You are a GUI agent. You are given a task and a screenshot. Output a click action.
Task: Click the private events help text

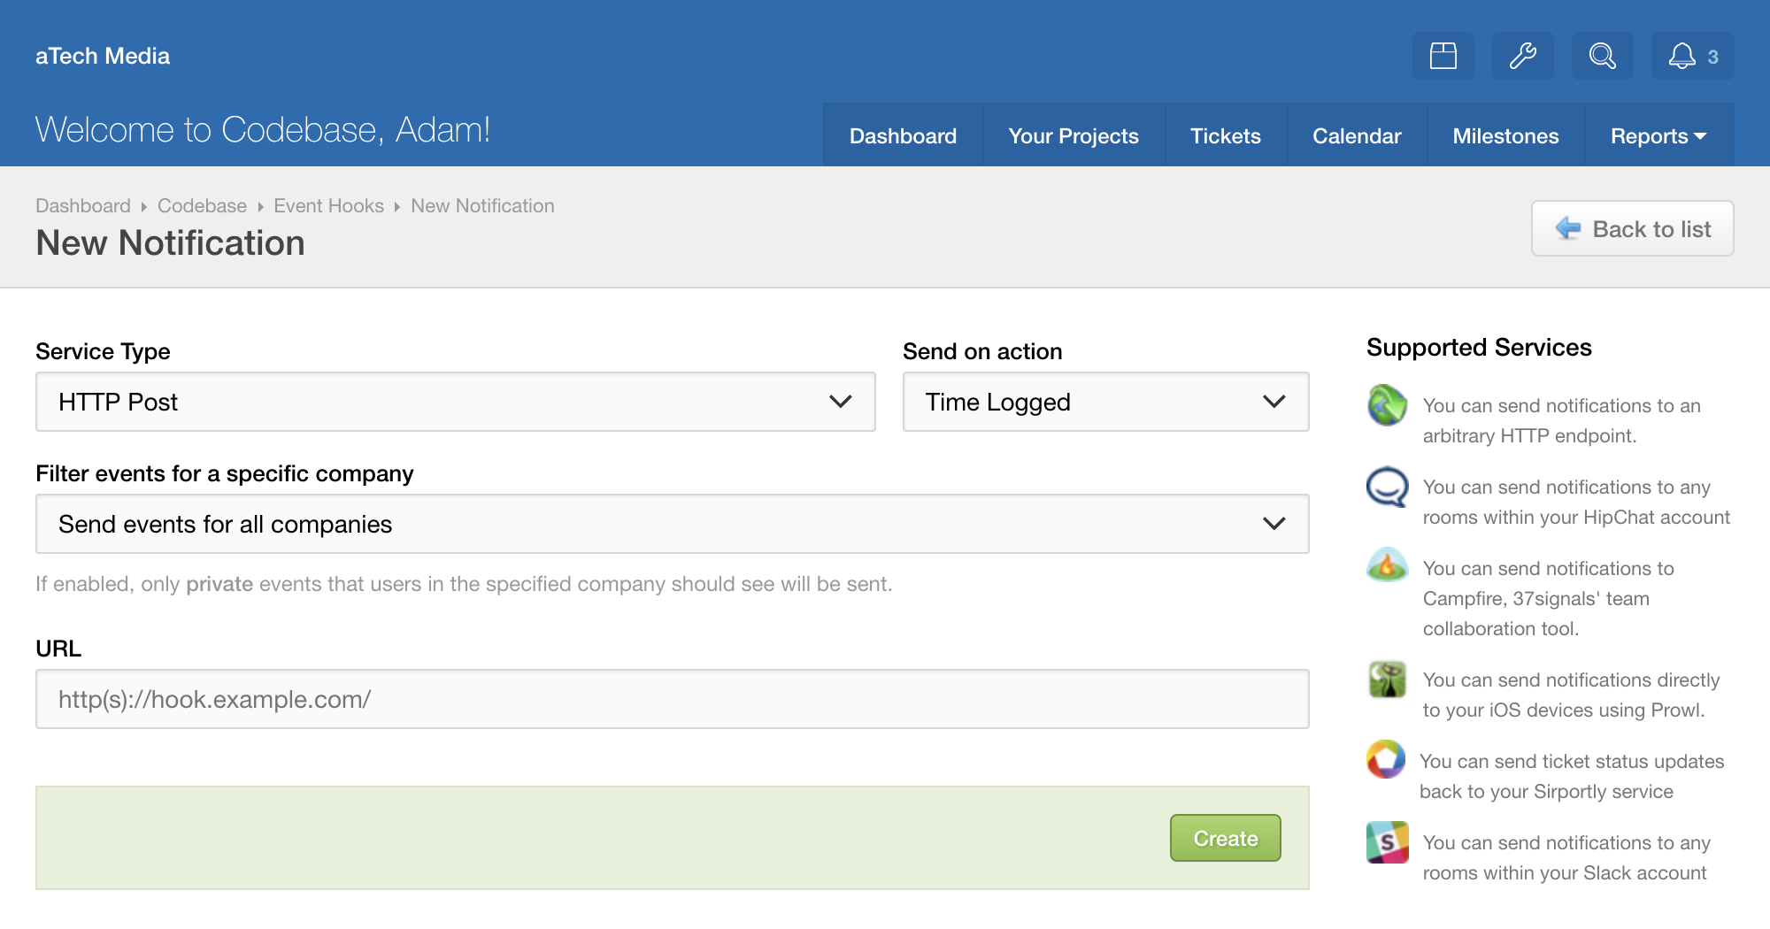464,584
